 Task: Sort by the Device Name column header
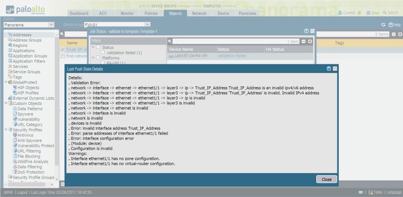pos(191,49)
